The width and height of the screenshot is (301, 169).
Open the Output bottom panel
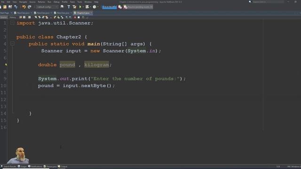[63, 167]
